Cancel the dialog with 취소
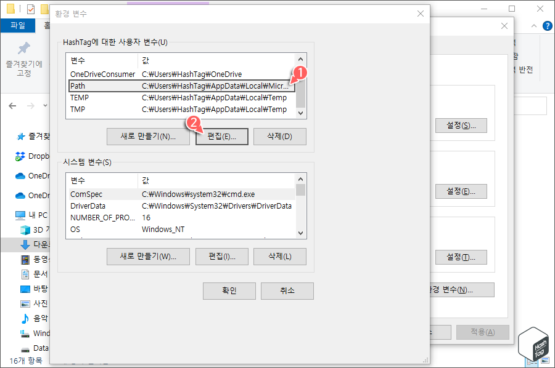Screen dimensions: 555x368 pos(287,290)
